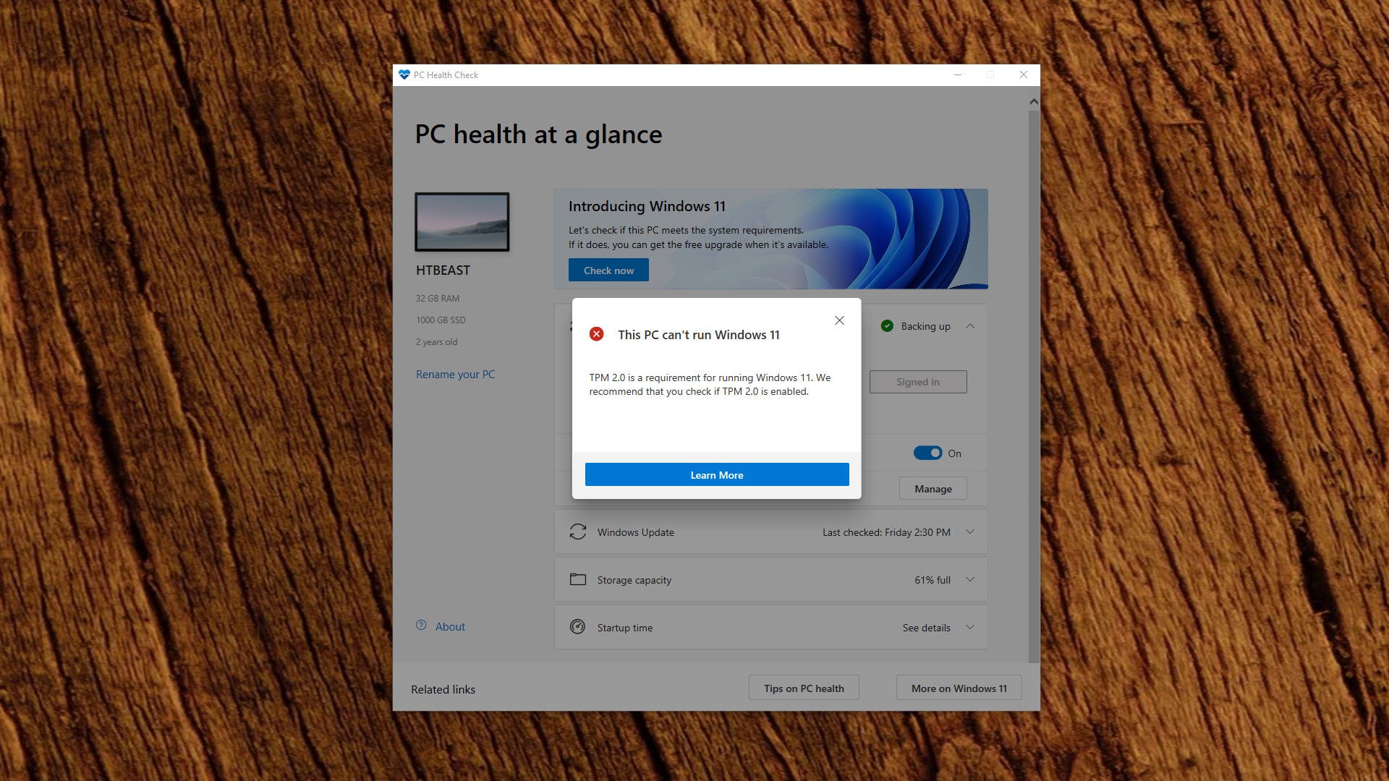Click the Learn More button
The image size is (1389, 781).
click(716, 475)
